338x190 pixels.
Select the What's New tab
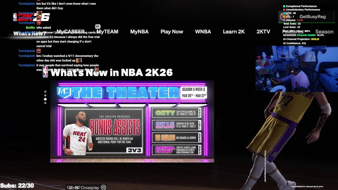(x=29, y=34)
